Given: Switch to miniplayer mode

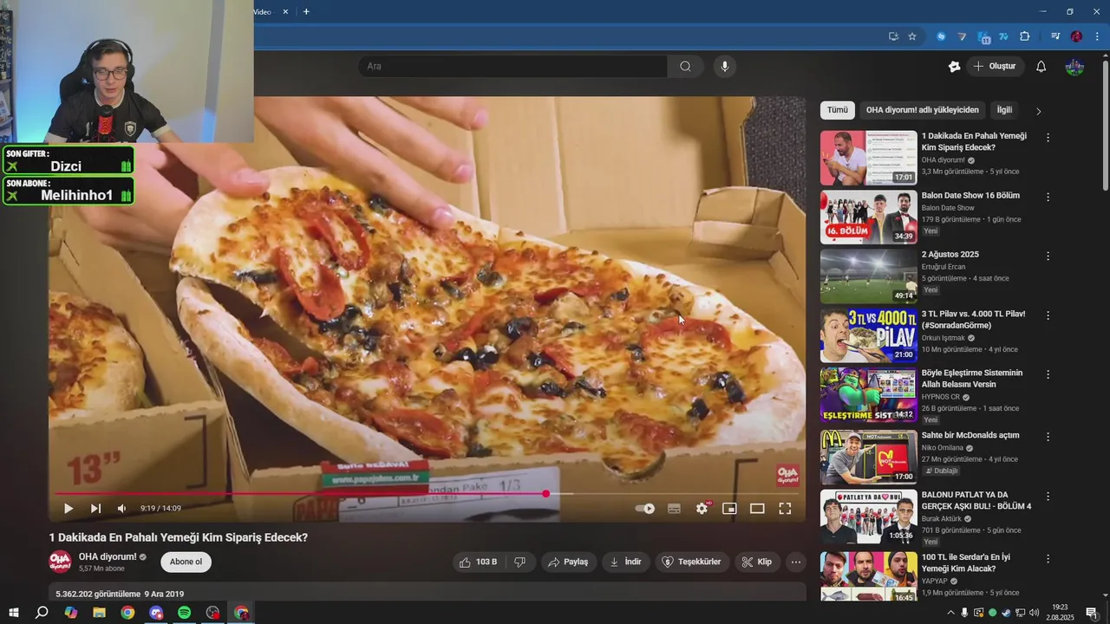Looking at the screenshot, I should point(729,509).
